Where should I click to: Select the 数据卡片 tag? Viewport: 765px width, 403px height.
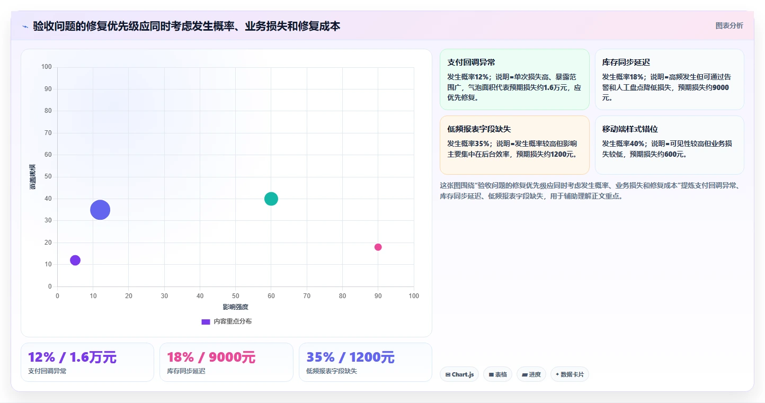570,374
